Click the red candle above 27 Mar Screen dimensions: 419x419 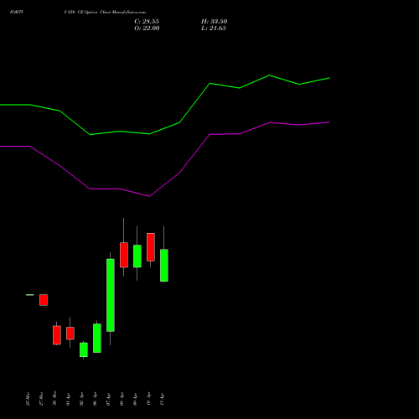[x=44, y=300]
